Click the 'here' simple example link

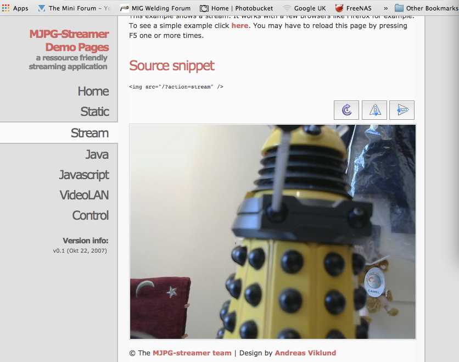click(240, 26)
